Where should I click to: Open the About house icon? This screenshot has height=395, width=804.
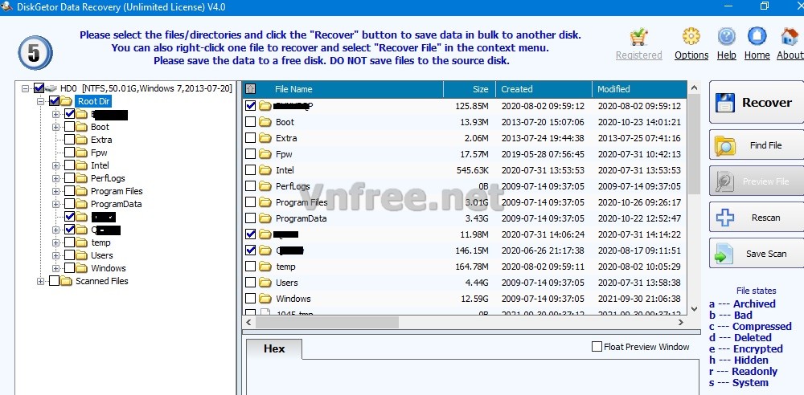(x=790, y=36)
